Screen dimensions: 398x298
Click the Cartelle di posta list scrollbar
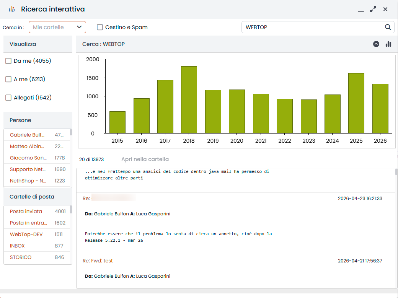tap(71, 209)
